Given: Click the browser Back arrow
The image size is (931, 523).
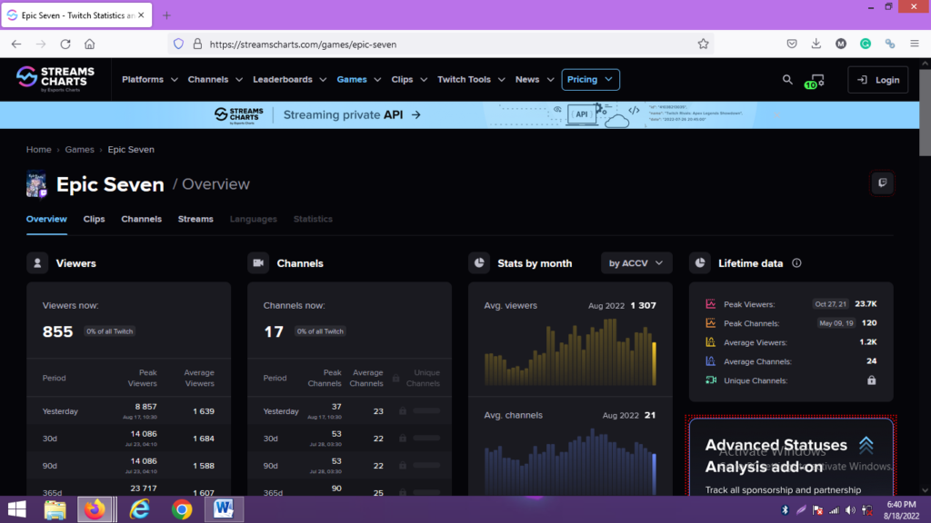Looking at the screenshot, I should click(16, 44).
